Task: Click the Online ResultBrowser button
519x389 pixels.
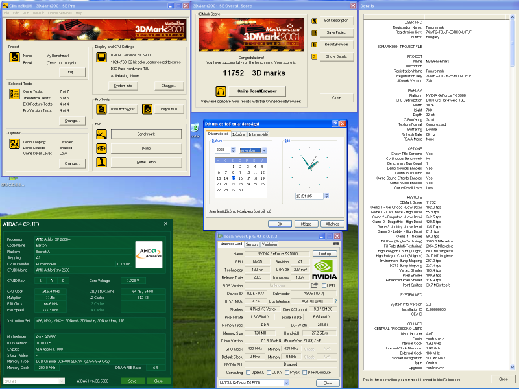Action: [257, 91]
